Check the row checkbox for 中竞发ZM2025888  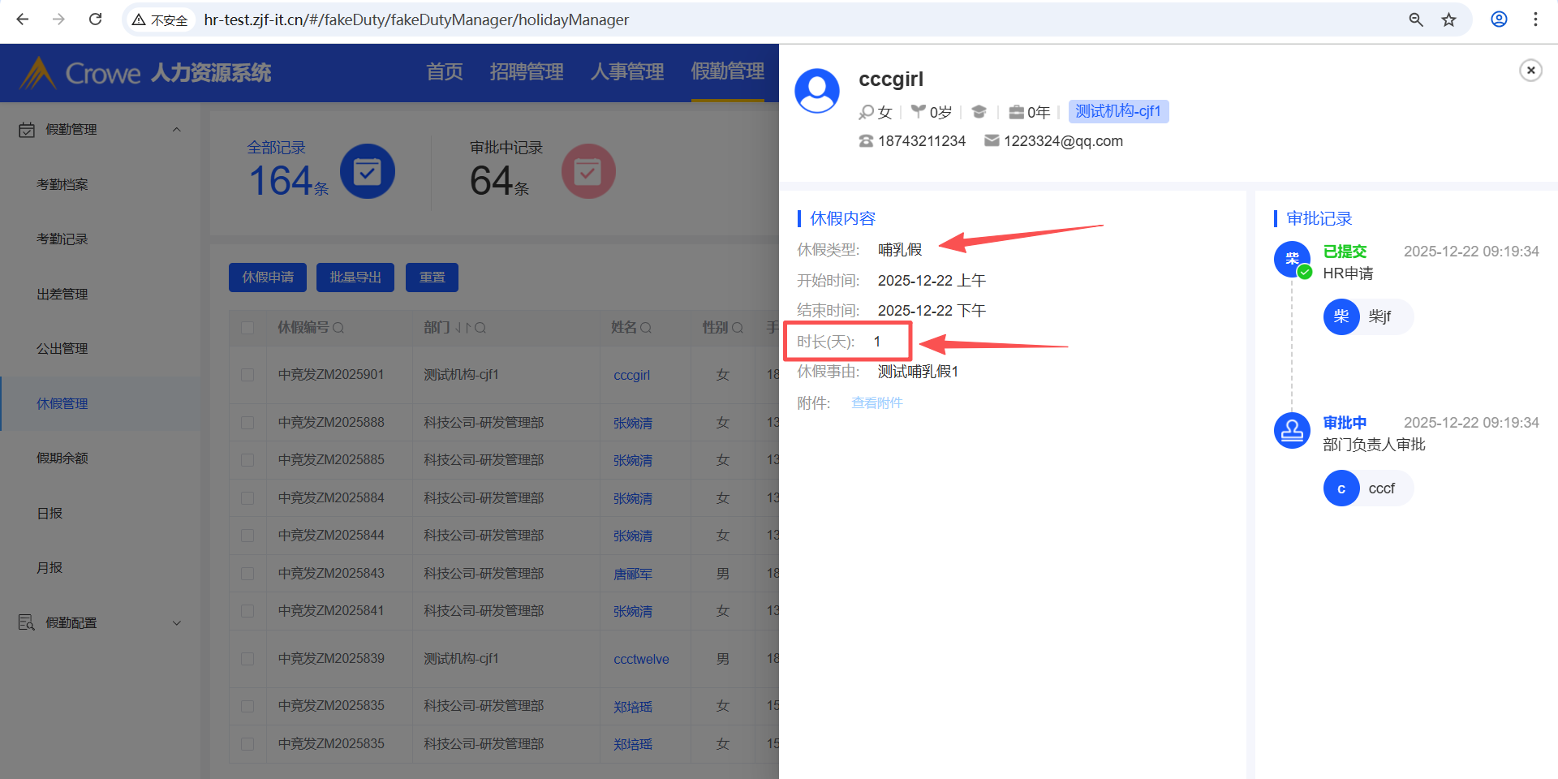tap(247, 423)
